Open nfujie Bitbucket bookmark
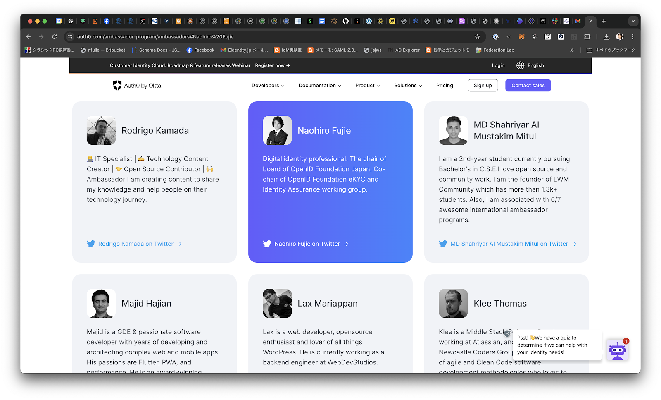The height and width of the screenshot is (400, 661). click(x=103, y=50)
